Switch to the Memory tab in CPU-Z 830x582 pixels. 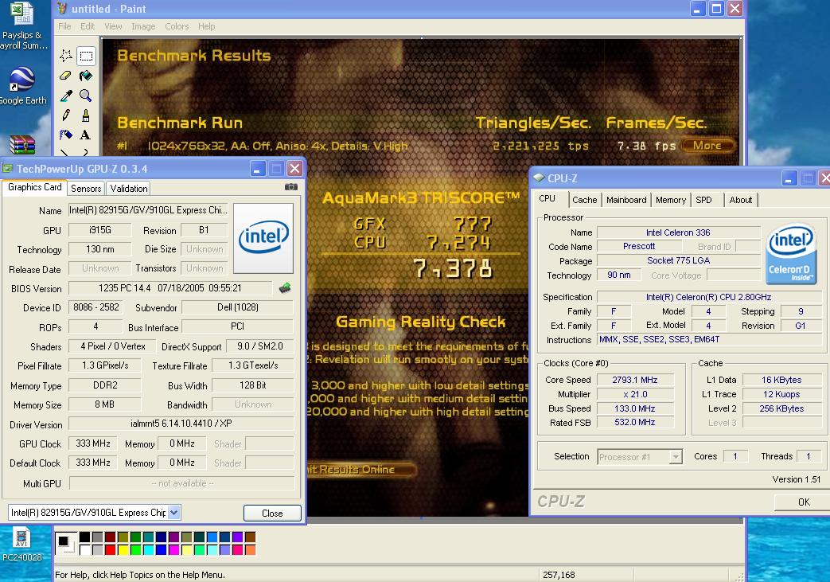coord(671,200)
